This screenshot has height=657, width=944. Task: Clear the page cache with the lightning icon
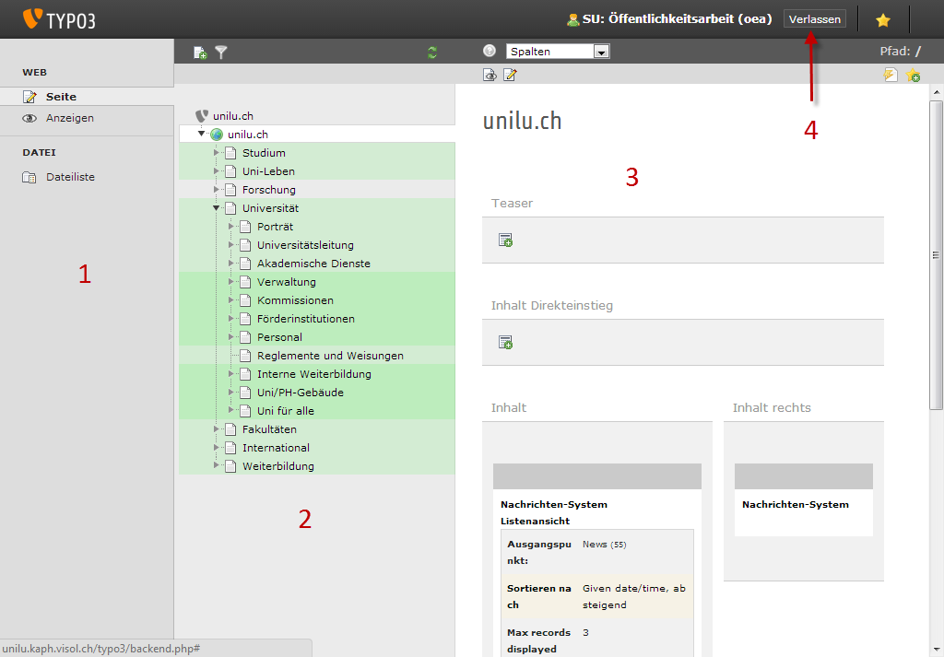click(891, 75)
